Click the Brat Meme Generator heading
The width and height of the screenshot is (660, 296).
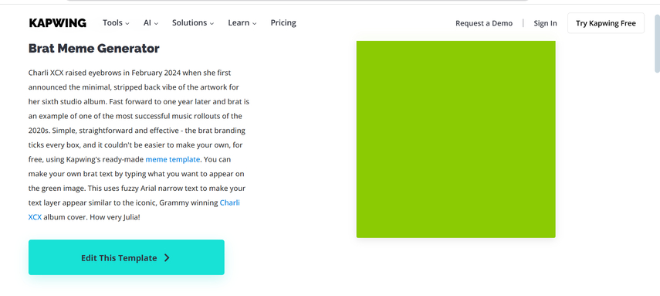click(94, 49)
